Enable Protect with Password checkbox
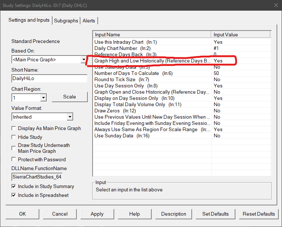The image size is (282, 227). pyautogui.click(x=14, y=159)
